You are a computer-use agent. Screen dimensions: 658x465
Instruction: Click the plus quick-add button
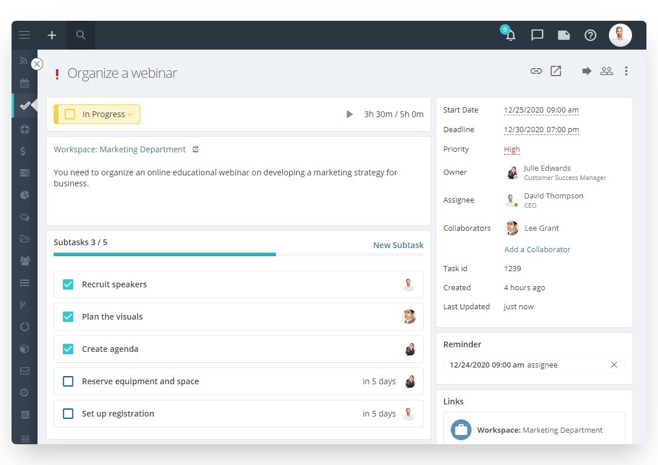click(51, 35)
